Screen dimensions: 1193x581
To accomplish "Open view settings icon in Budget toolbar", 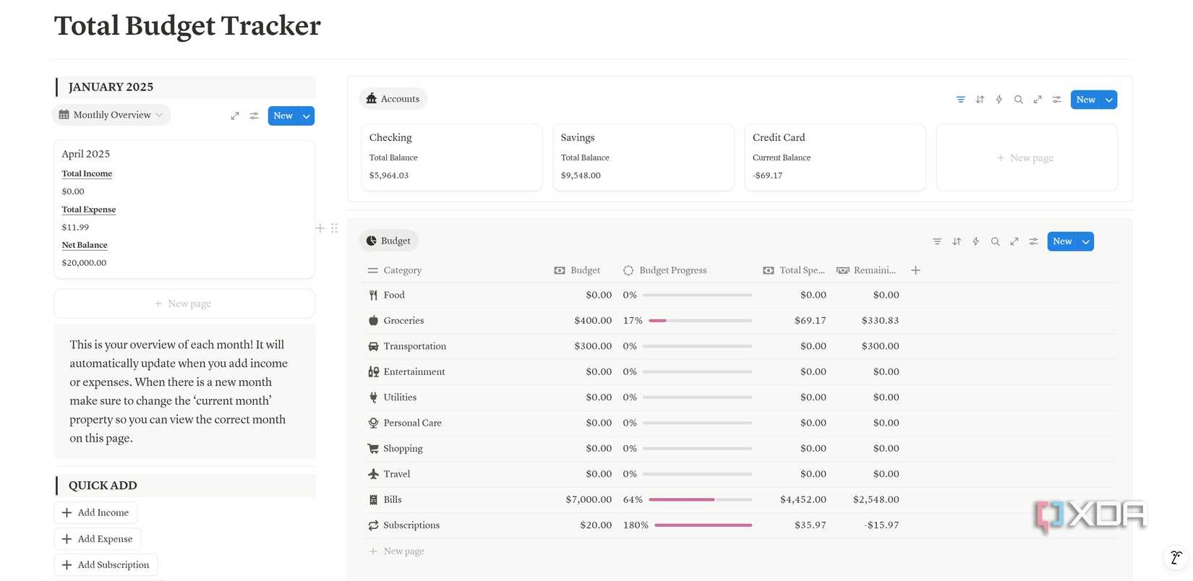I will pyautogui.click(x=1033, y=241).
